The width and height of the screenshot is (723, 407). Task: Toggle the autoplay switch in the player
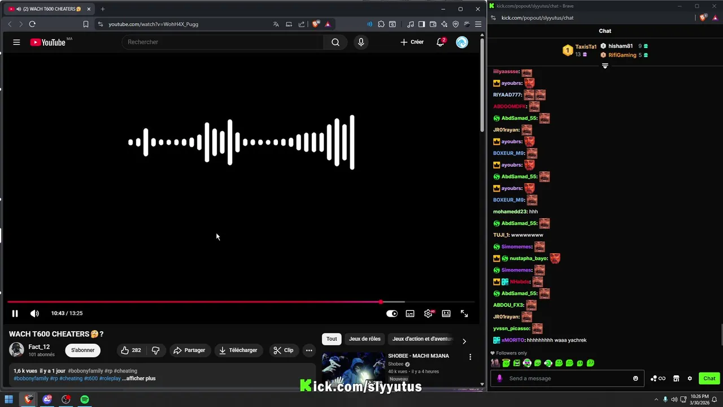[392, 313]
